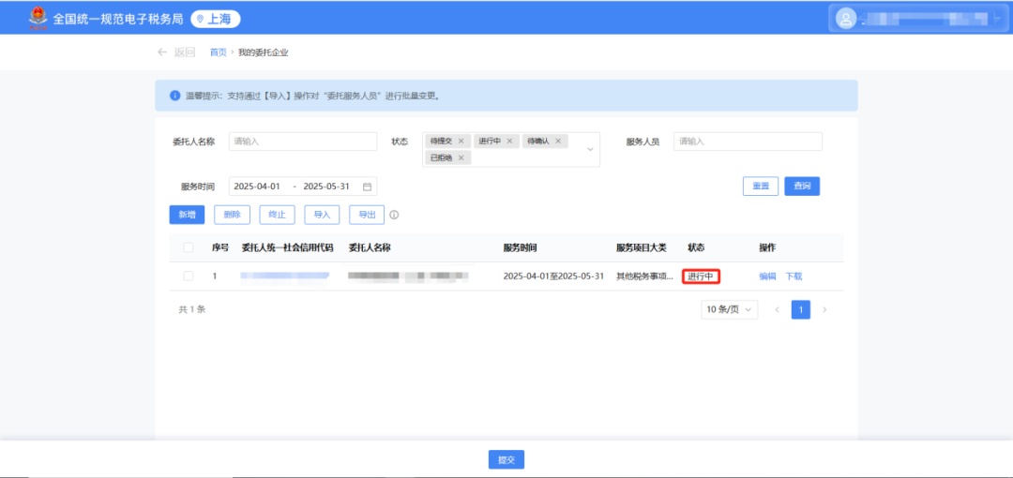
Task: Open the 10 条/页 page size dropdown
Action: pyautogui.click(x=730, y=309)
